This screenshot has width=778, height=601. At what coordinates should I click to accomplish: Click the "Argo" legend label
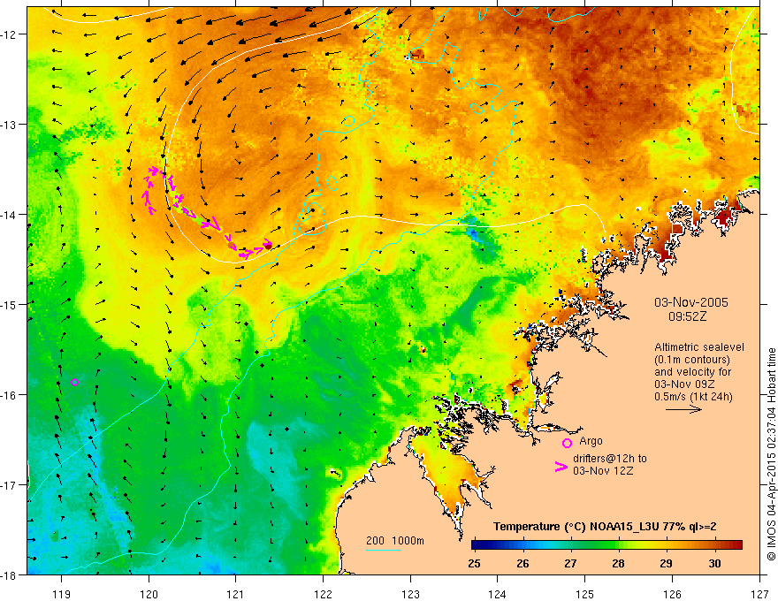coord(591,441)
